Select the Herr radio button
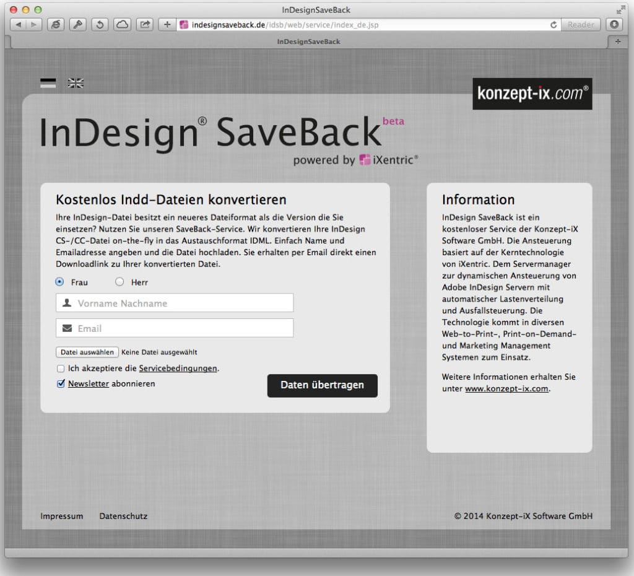The image size is (634, 576). (119, 282)
